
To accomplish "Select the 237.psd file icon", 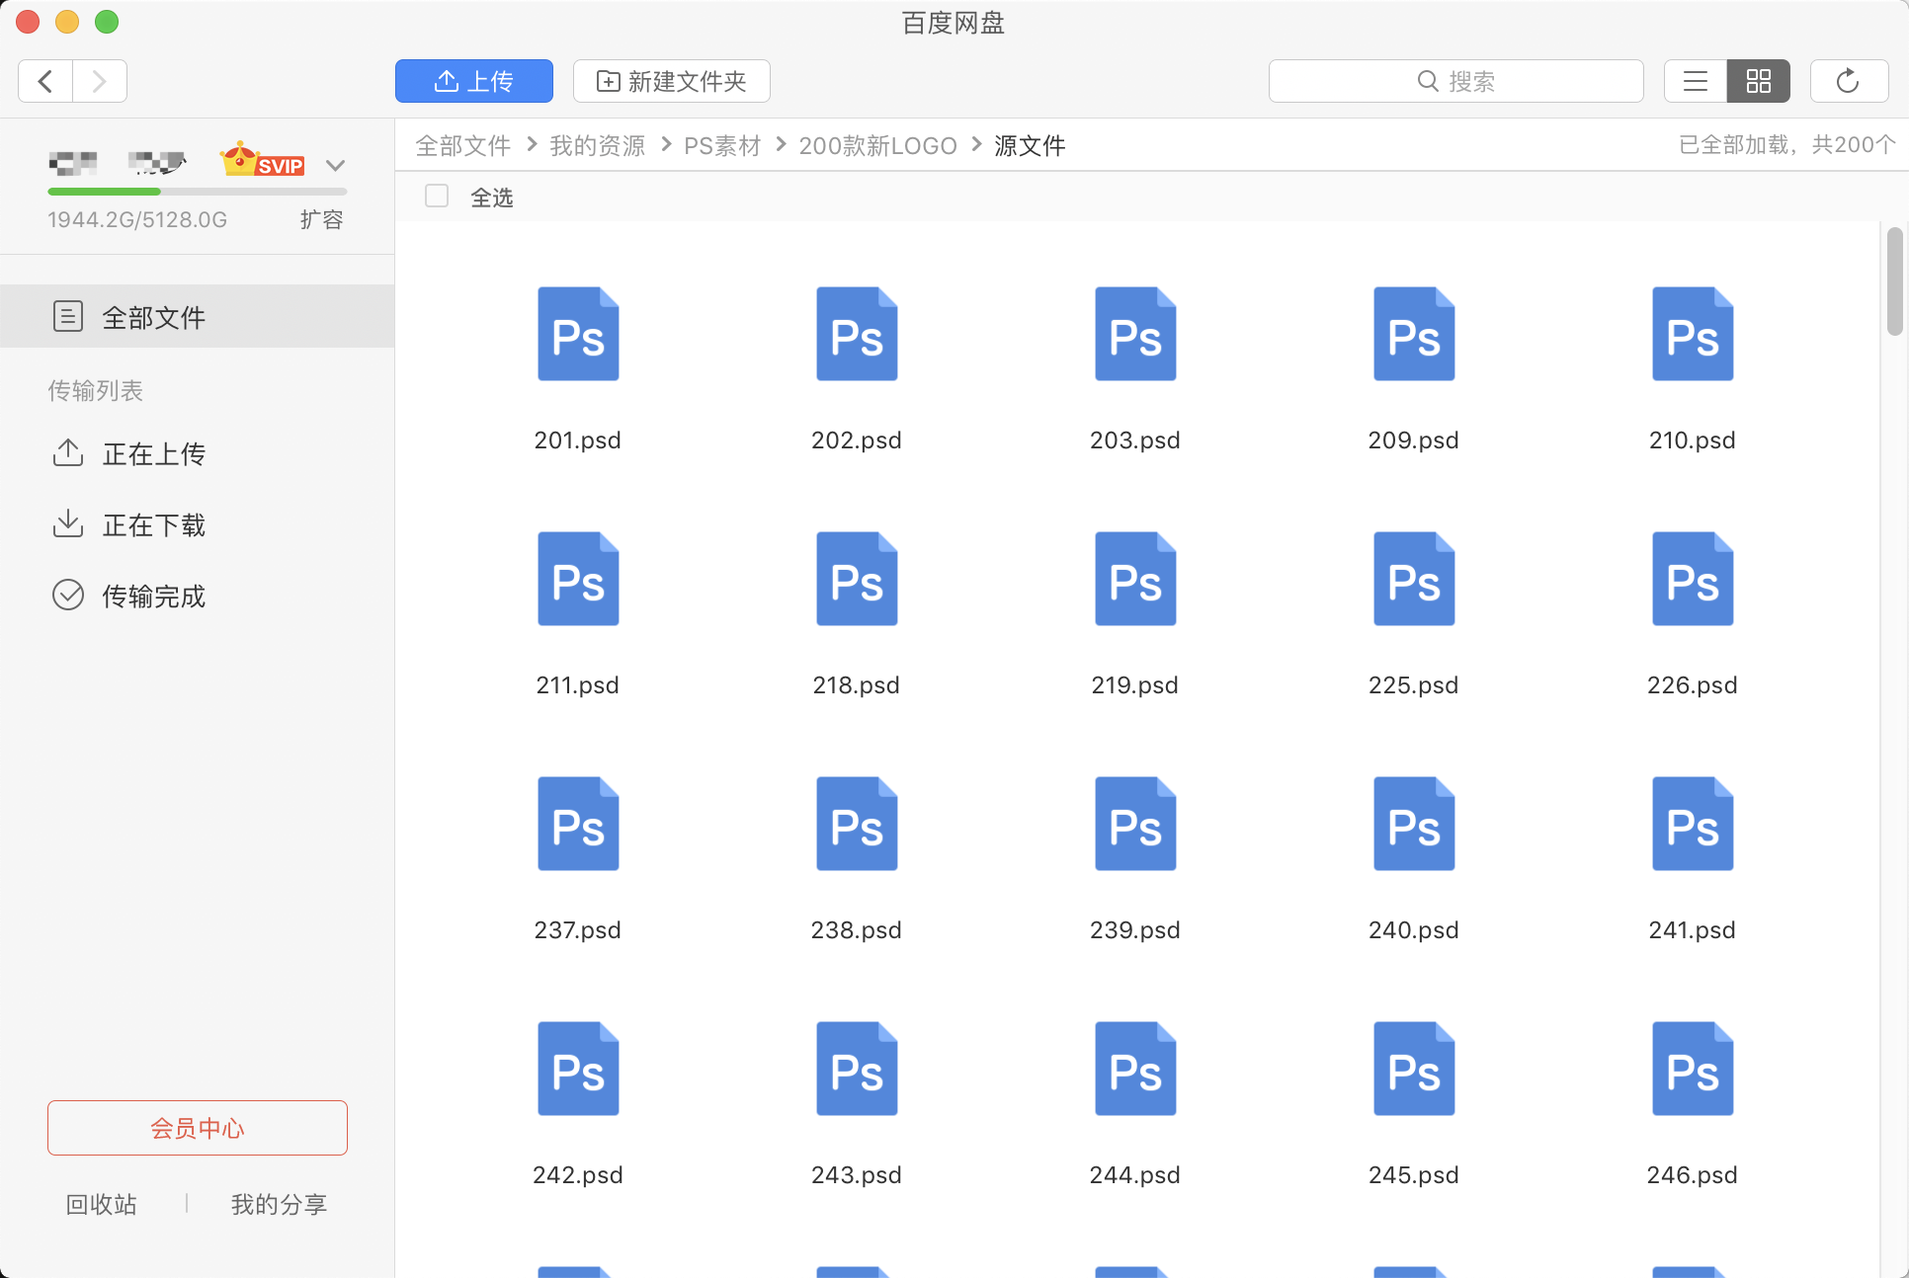I will point(578,824).
